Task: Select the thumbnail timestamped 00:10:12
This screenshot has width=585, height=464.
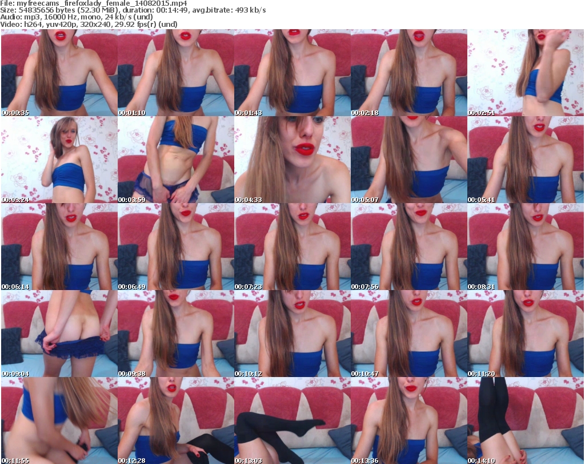Action: click(x=292, y=334)
